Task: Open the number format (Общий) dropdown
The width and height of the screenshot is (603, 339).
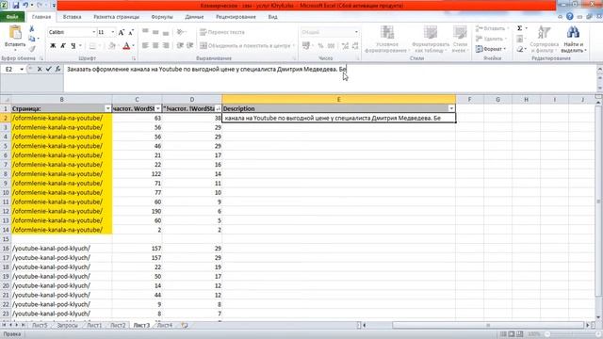Action: click(356, 32)
